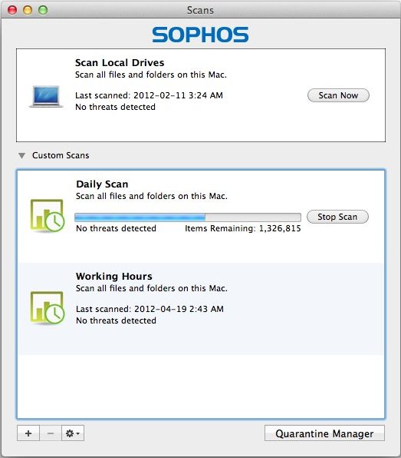Viewport: 401px width, 458px height.
Task: Collapse the Custom Scans disclosure triangle
Action: (x=21, y=156)
